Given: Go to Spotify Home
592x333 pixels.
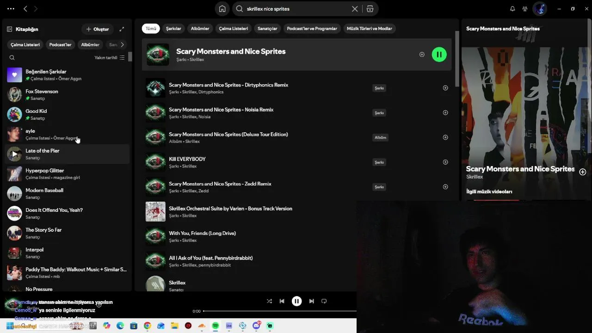Looking at the screenshot, I should point(222,9).
